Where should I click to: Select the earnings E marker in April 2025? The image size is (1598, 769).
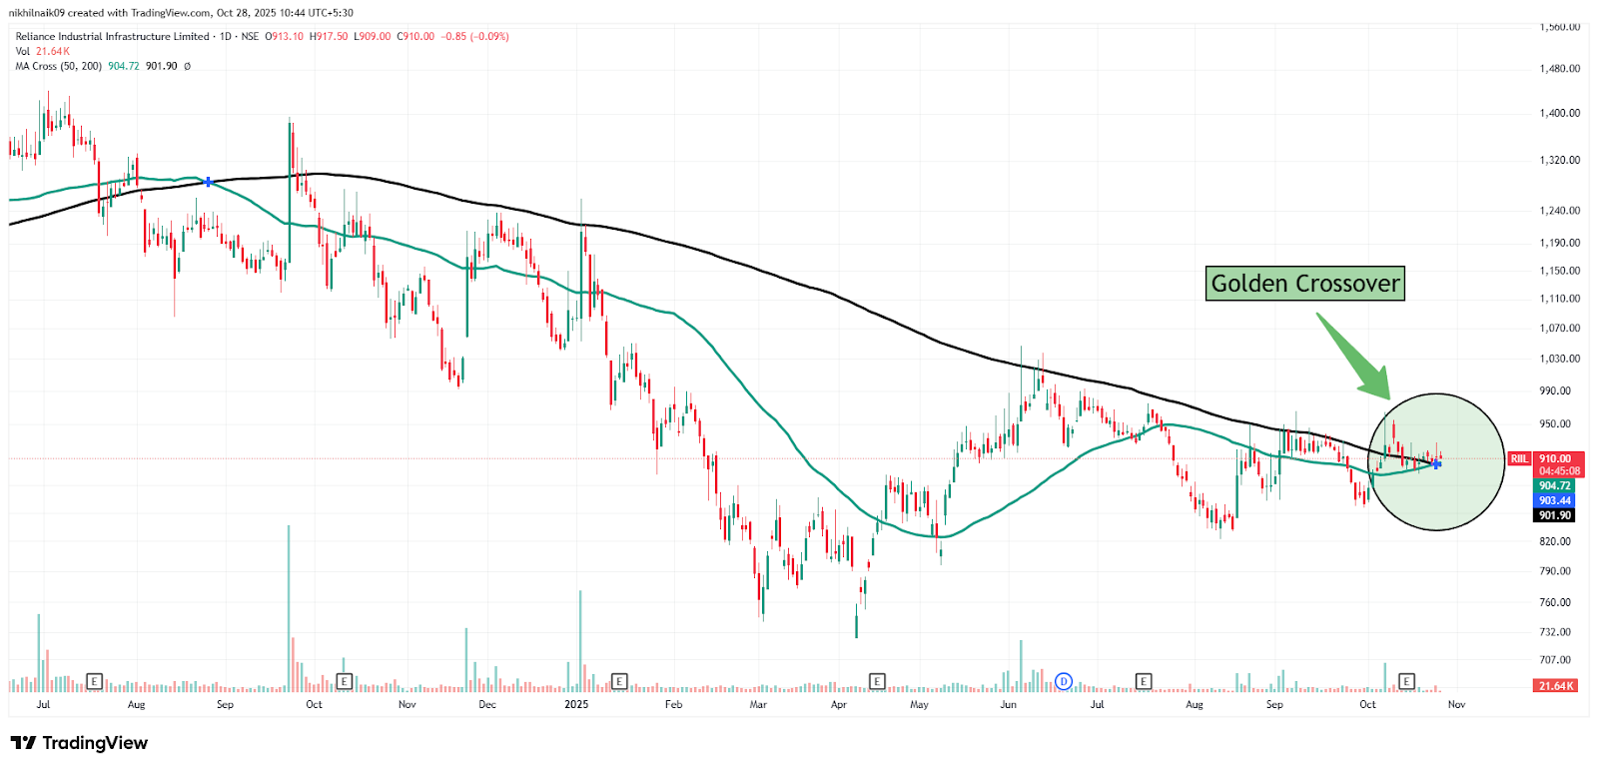pos(877,681)
